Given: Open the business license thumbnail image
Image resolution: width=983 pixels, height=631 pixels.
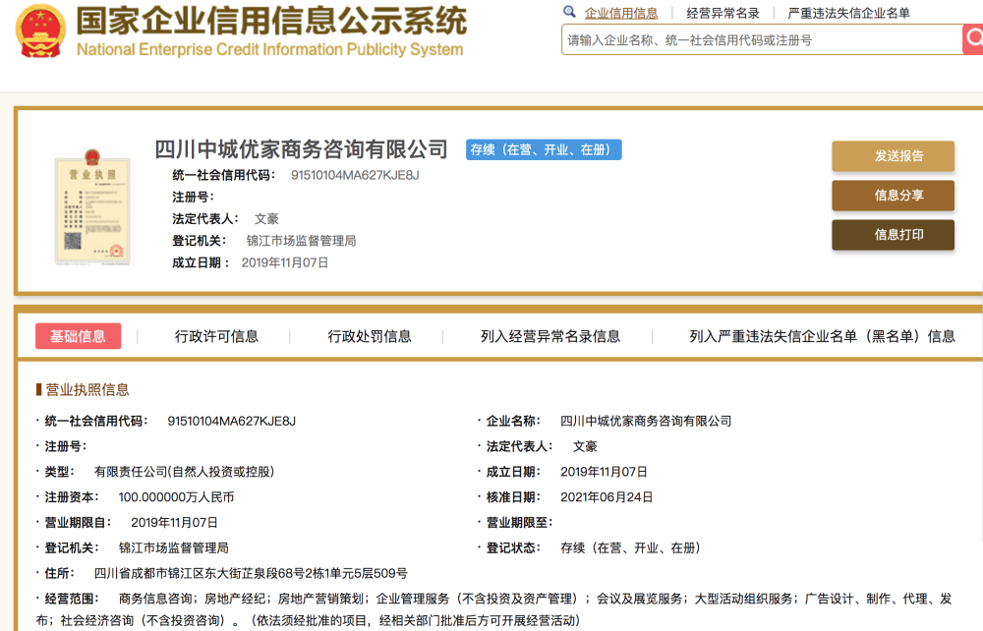Looking at the screenshot, I should pos(92,208).
